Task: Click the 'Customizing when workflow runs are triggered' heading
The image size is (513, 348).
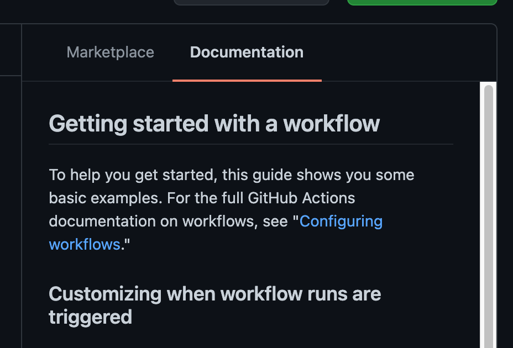Action: (x=215, y=305)
